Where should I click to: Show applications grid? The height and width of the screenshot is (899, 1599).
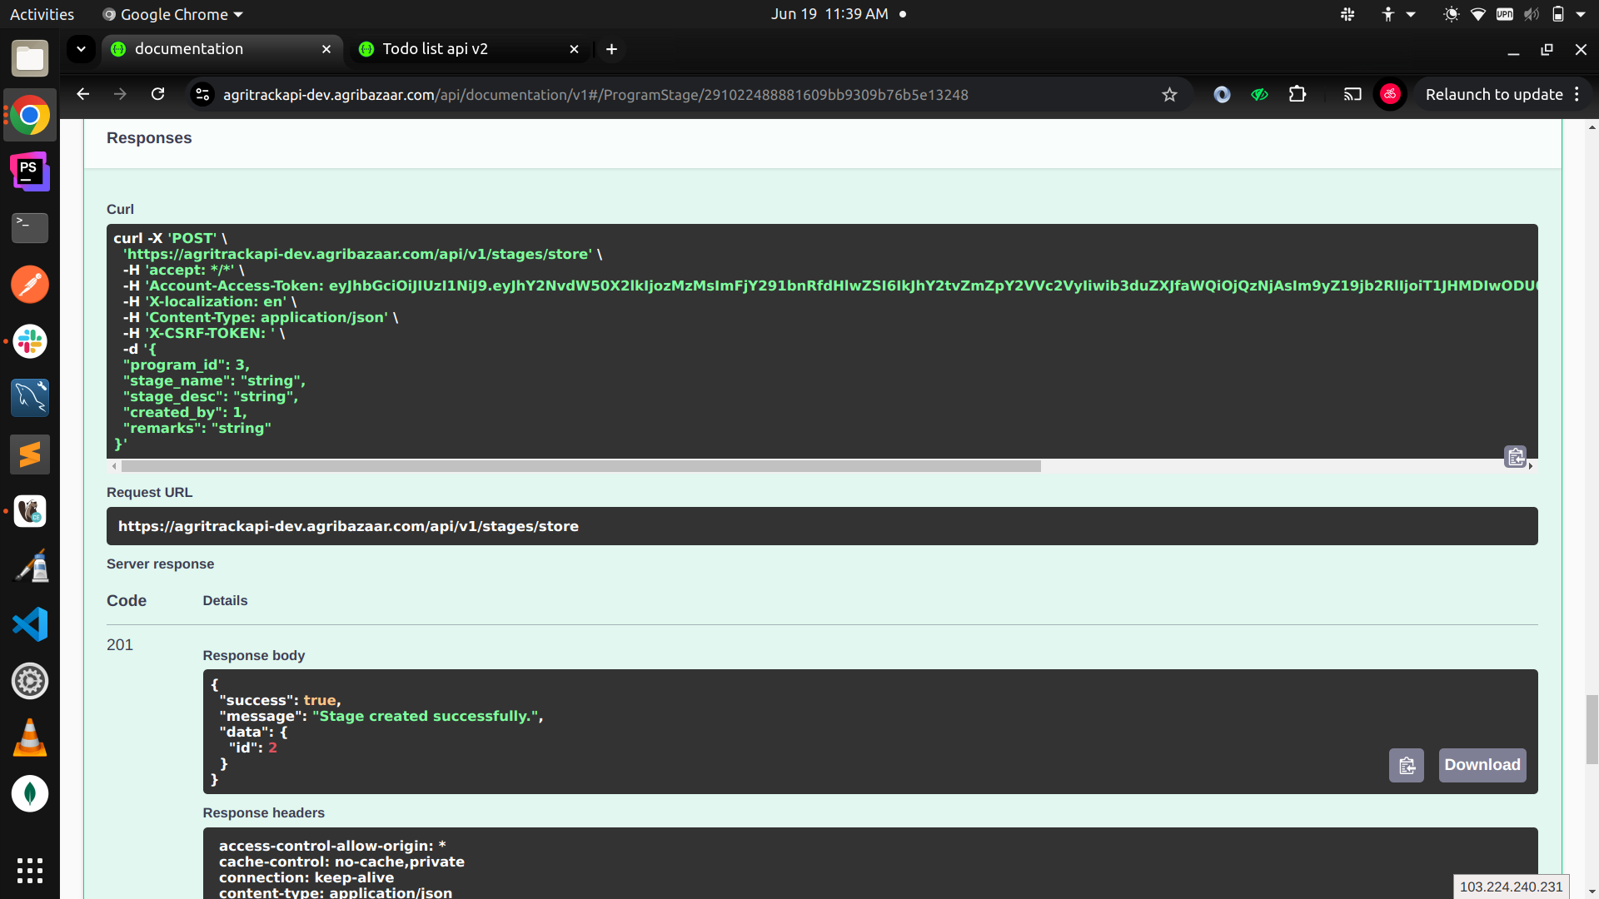[30, 871]
